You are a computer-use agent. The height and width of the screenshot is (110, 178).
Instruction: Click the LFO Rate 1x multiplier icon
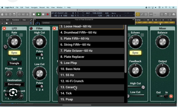point(8,35)
